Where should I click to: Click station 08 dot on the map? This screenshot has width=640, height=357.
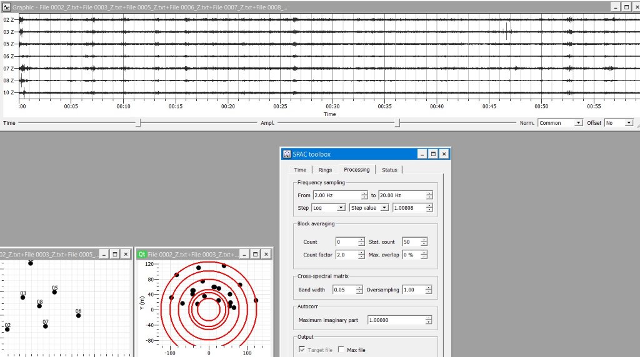point(39,306)
